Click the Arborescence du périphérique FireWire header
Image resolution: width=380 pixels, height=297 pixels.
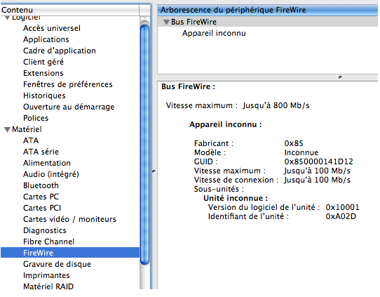pyautogui.click(x=268, y=11)
